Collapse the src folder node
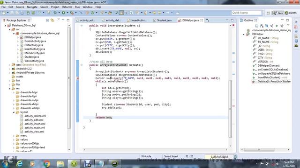This screenshot has height=168, width=300. pyautogui.click(x=9, y=29)
